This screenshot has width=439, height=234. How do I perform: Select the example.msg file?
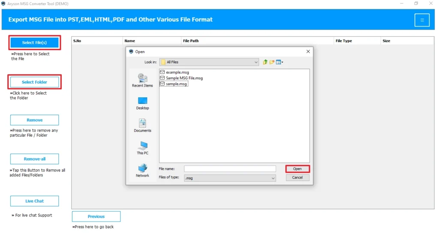[x=174, y=72]
